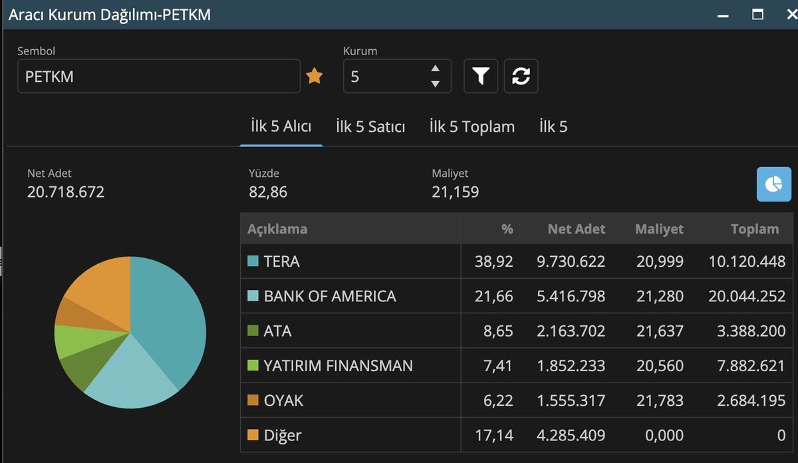798x463 pixels.
Task: Open the İlk 5 Toplam tab
Action: coord(471,126)
